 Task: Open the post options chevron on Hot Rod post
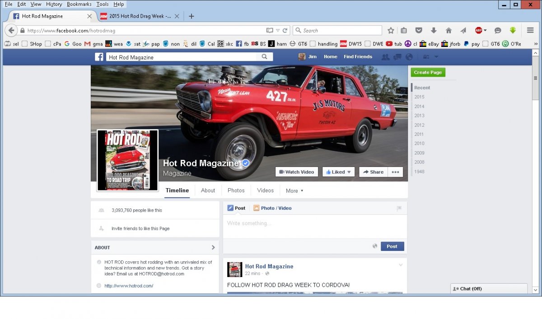point(401,265)
